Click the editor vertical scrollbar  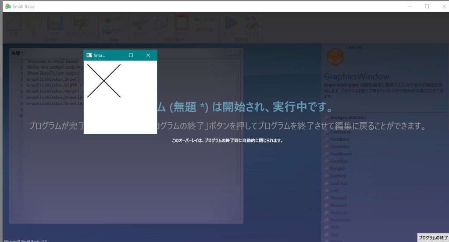click(x=238, y=122)
